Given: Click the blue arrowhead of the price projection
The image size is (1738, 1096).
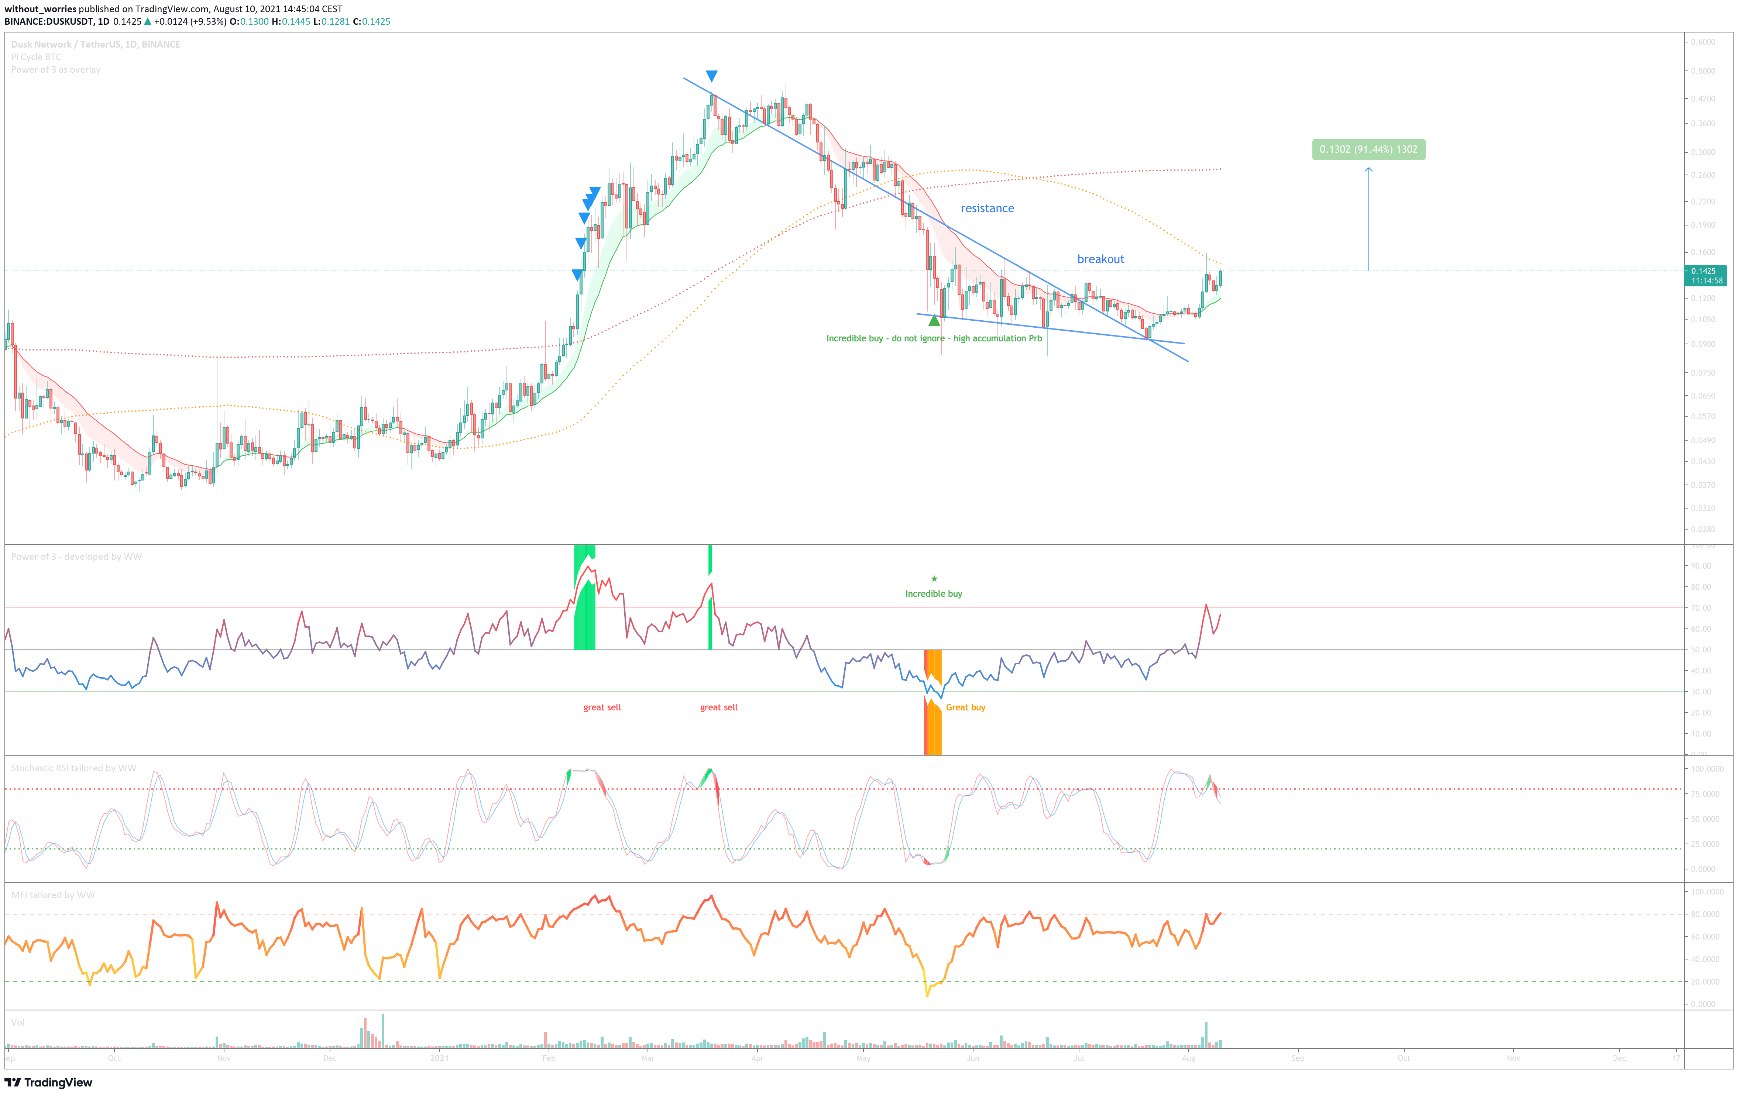Looking at the screenshot, I should coord(1368,170).
